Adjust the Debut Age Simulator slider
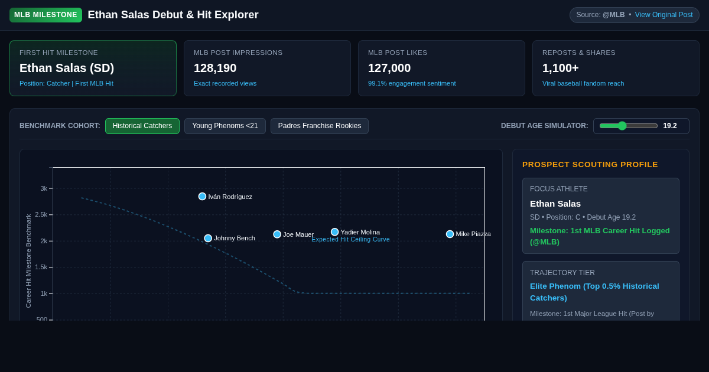709x372 pixels. tap(628, 126)
